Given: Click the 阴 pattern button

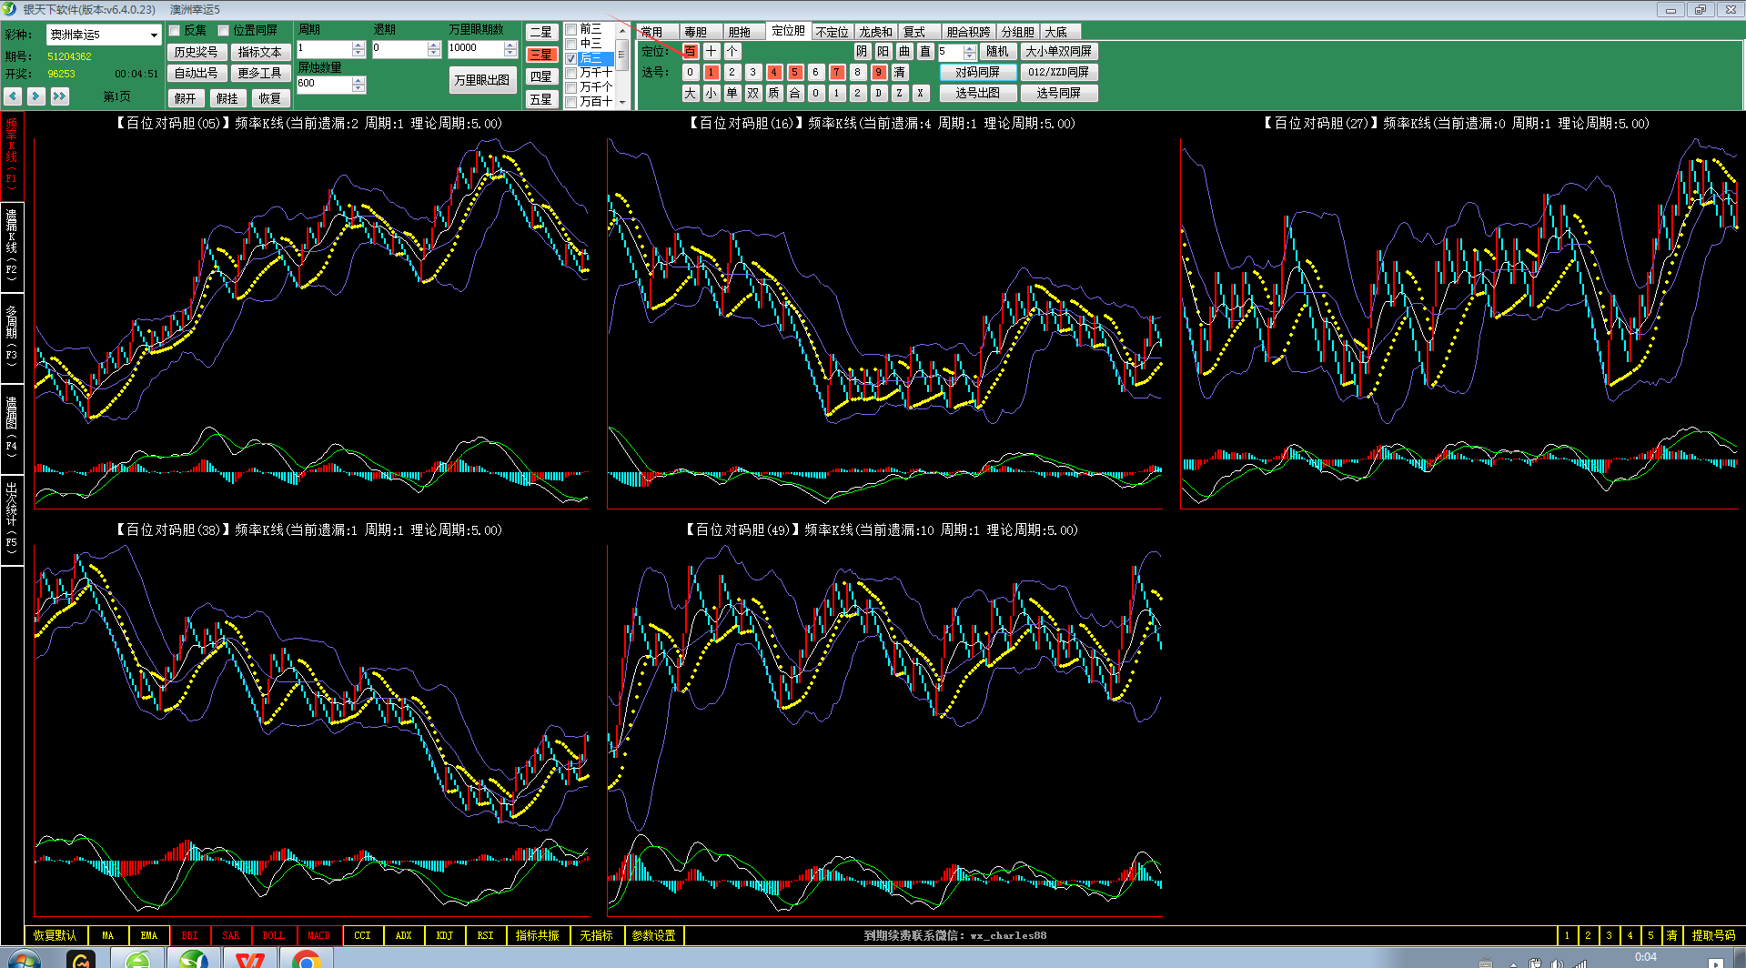Looking at the screenshot, I should pos(863,52).
